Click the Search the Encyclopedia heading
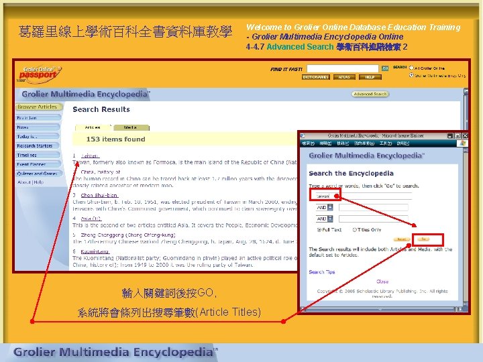483x362 pixels. tap(351, 174)
